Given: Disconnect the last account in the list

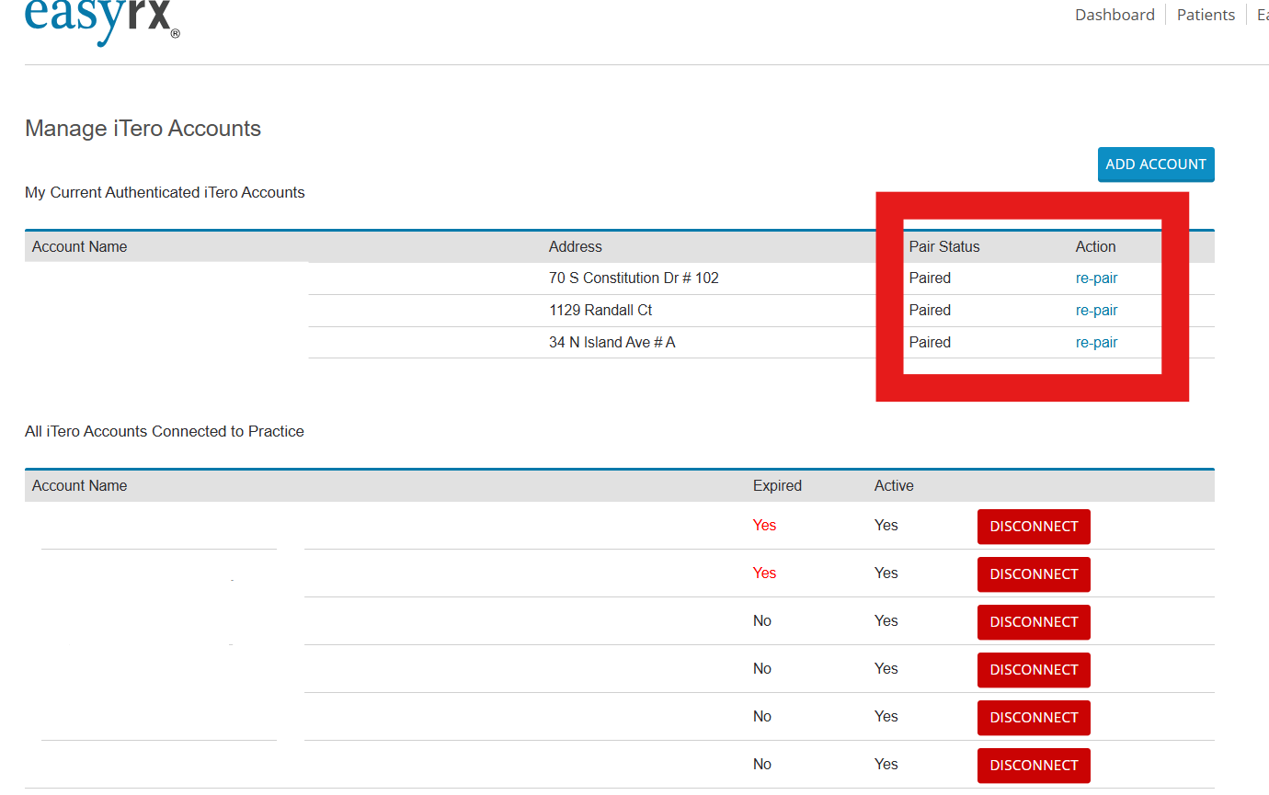Looking at the screenshot, I should [1034, 766].
